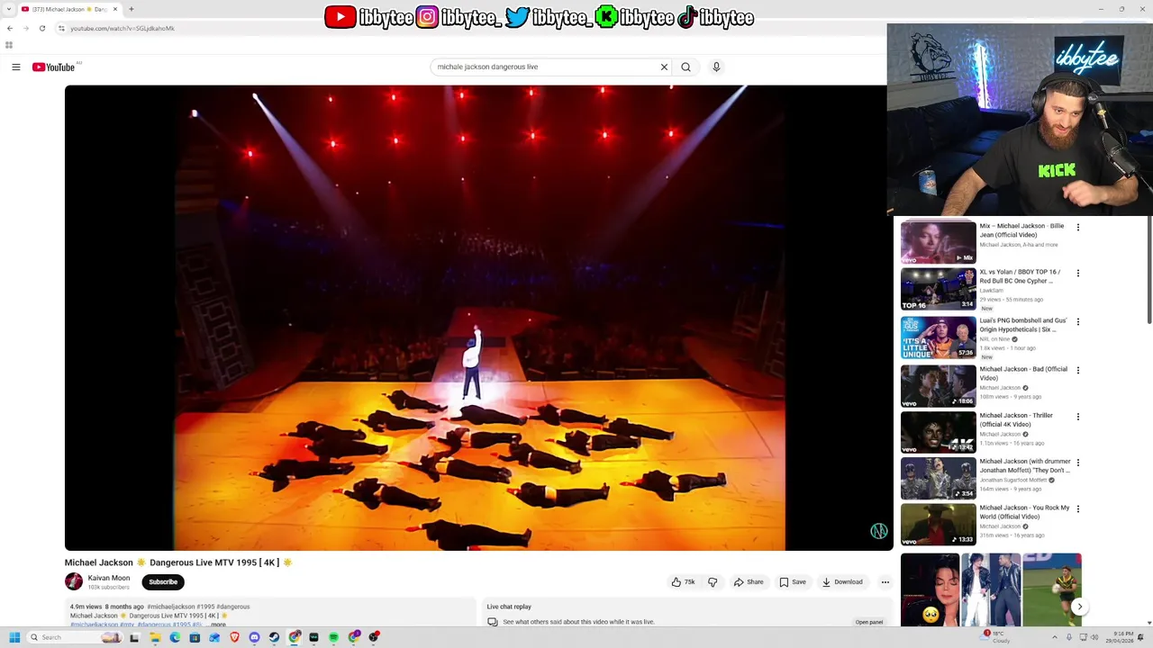Viewport: 1153px width, 648px height.
Task: Open options for You Rock My World
Action: click(1078, 508)
